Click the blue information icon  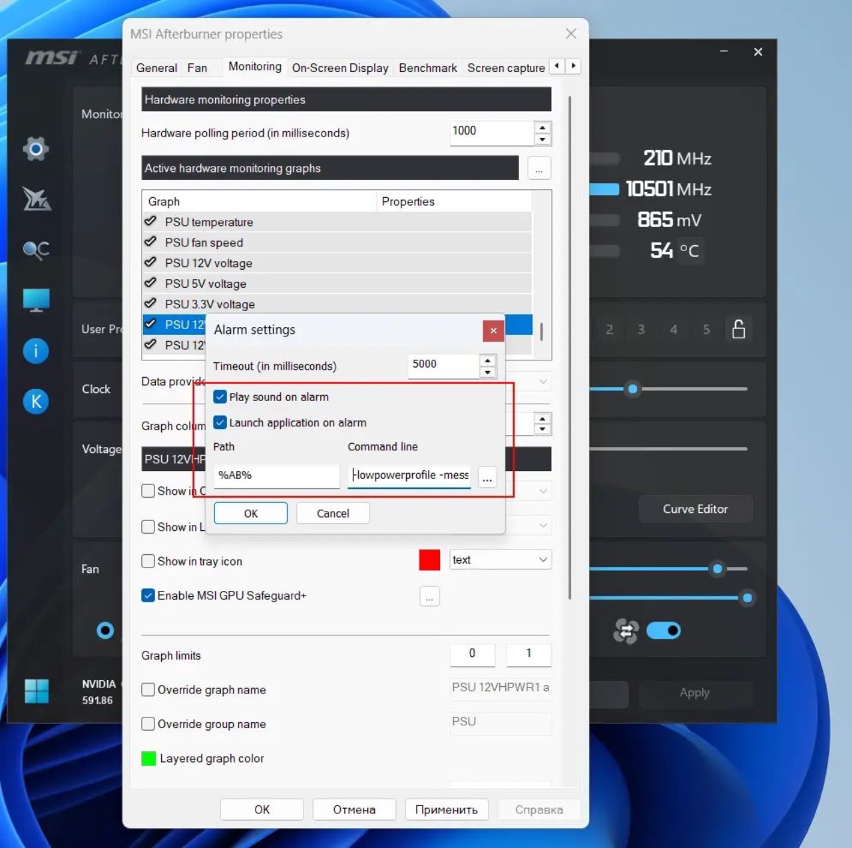36,350
